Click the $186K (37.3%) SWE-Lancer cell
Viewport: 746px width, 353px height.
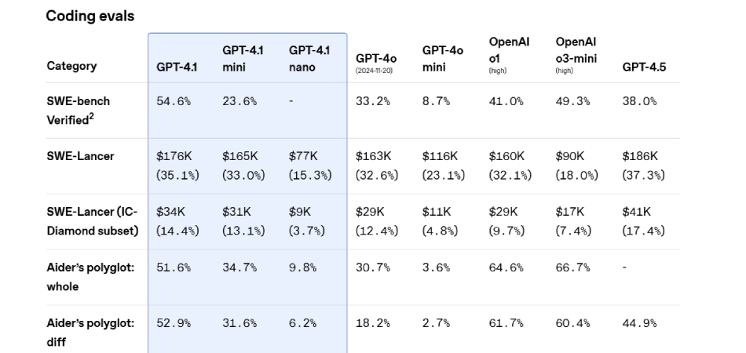[x=643, y=166]
